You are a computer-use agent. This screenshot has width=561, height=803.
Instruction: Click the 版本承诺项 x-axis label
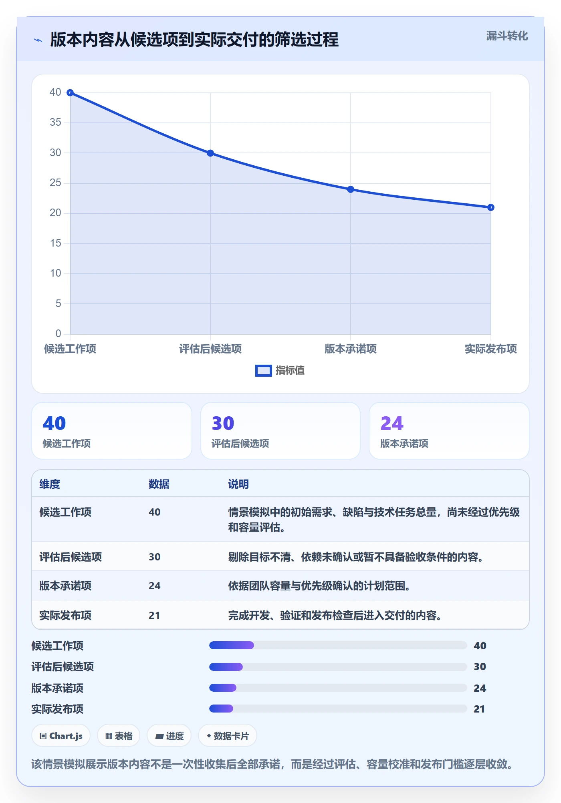click(351, 349)
